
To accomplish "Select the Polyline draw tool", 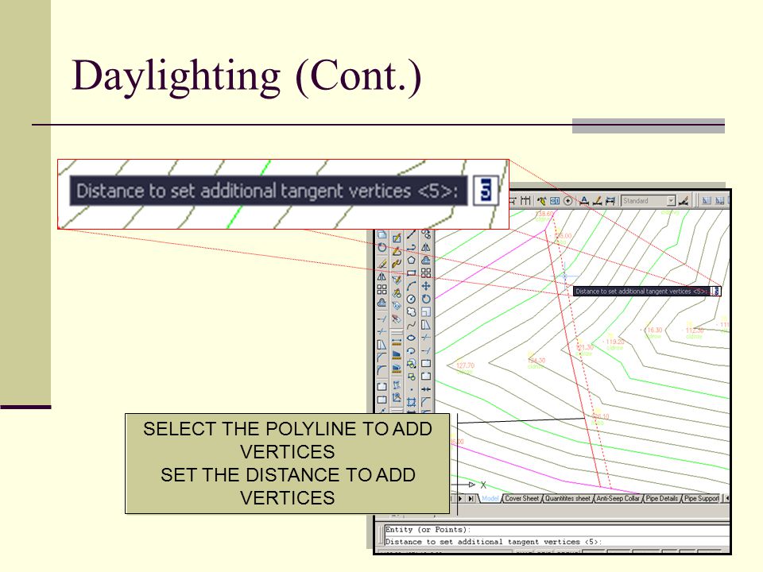I will 411,248.
